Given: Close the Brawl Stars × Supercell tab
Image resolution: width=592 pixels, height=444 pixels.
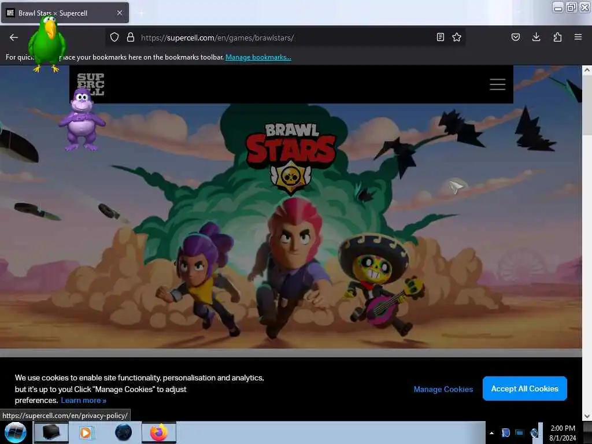Looking at the screenshot, I should coord(120,13).
